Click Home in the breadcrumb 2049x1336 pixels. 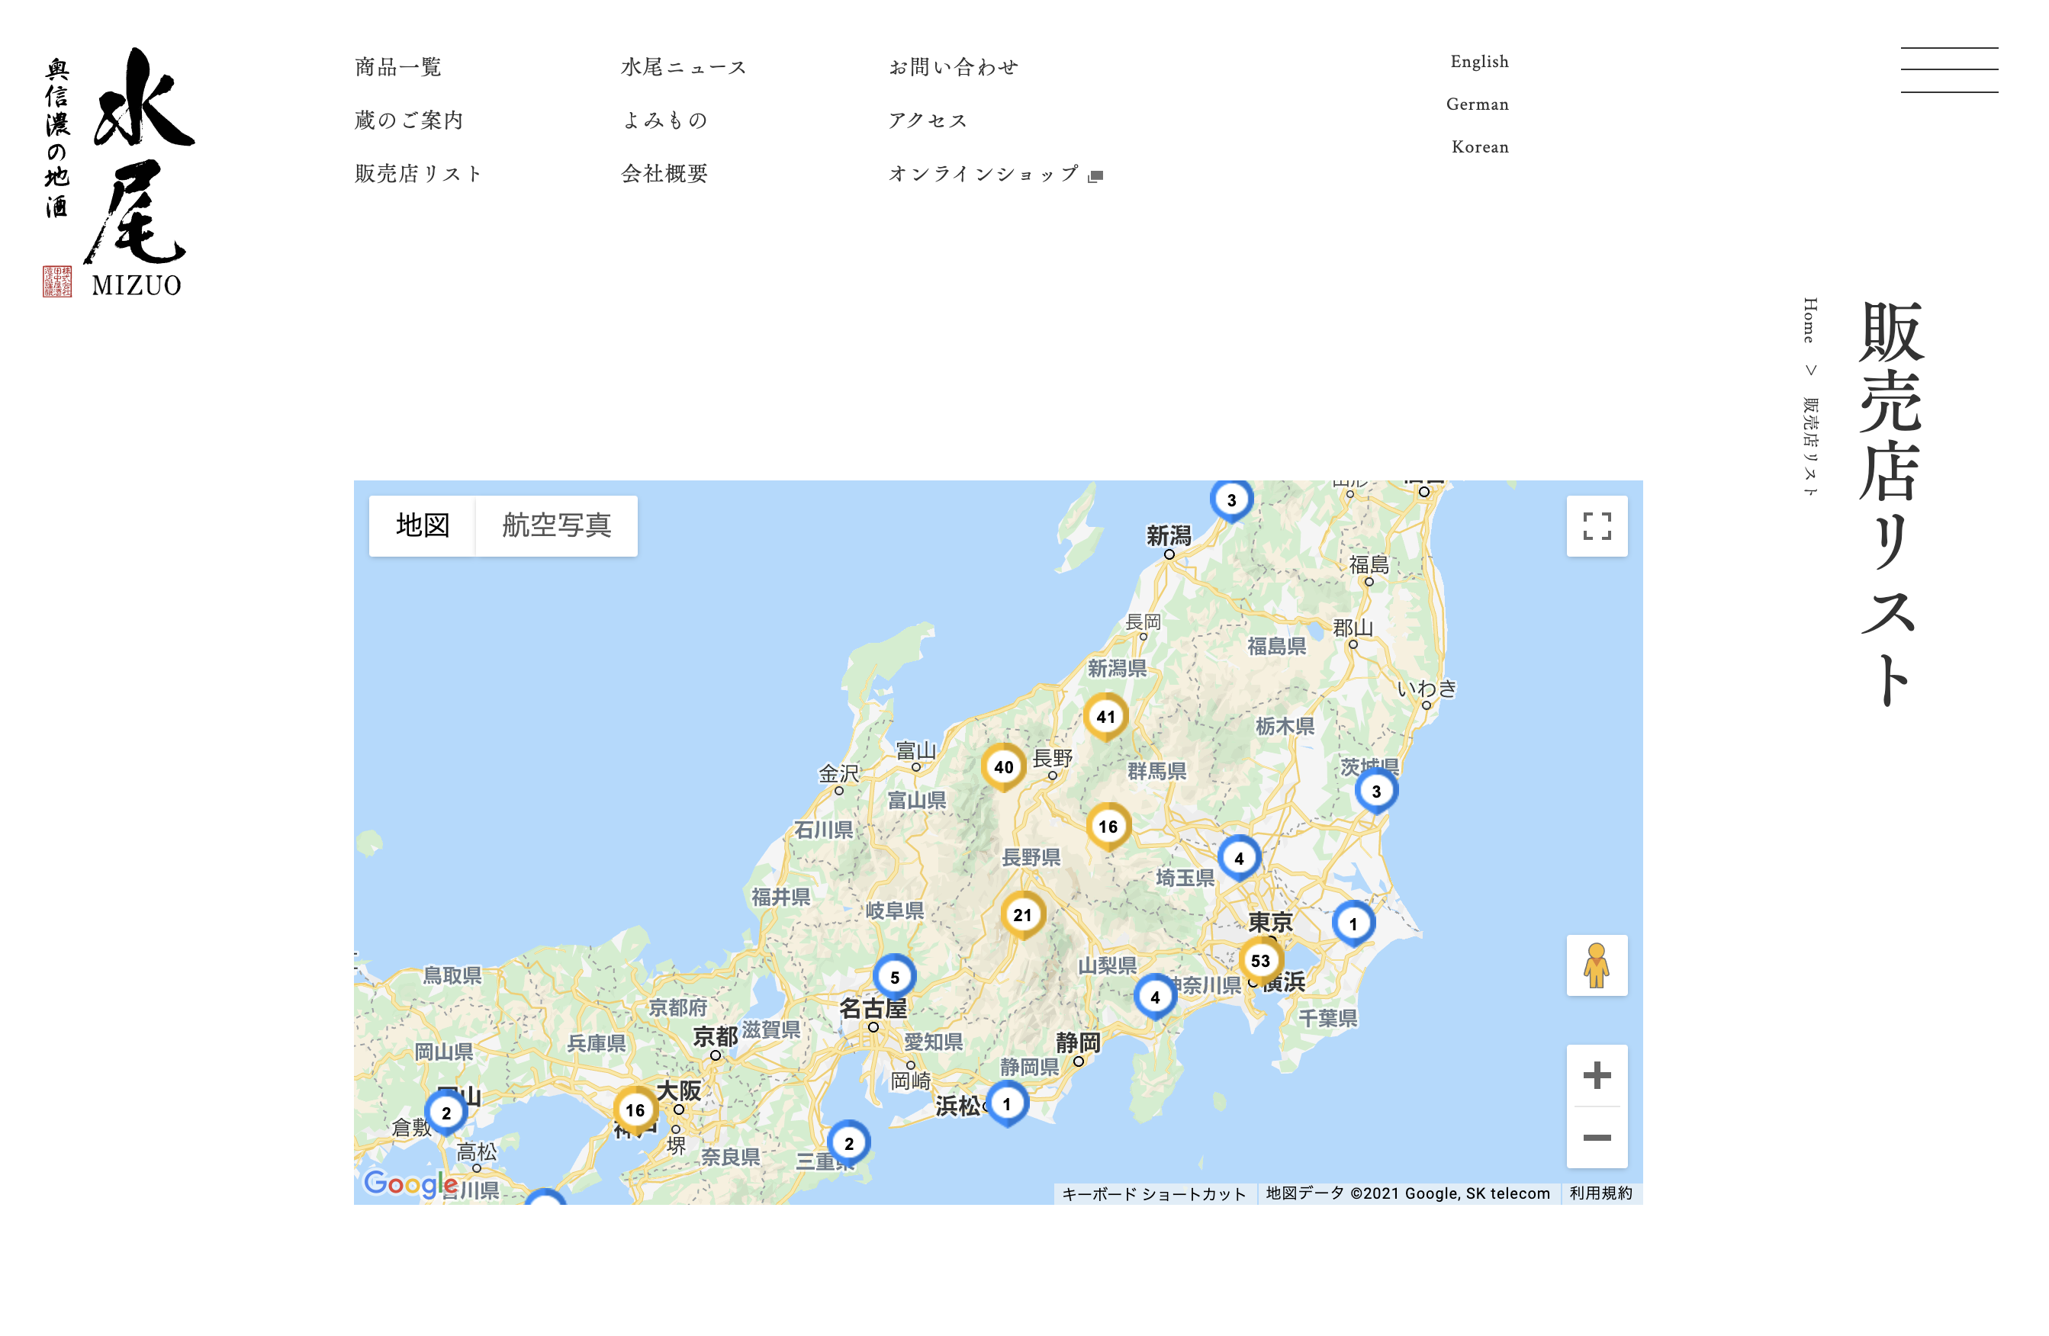pos(1809,320)
